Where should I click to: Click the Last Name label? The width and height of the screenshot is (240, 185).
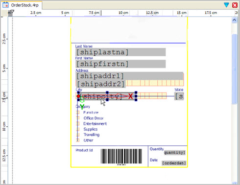pyautogui.click(x=84, y=46)
